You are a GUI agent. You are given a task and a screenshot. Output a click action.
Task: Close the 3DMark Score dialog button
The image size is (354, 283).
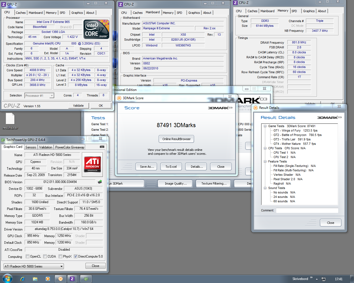(221, 167)
